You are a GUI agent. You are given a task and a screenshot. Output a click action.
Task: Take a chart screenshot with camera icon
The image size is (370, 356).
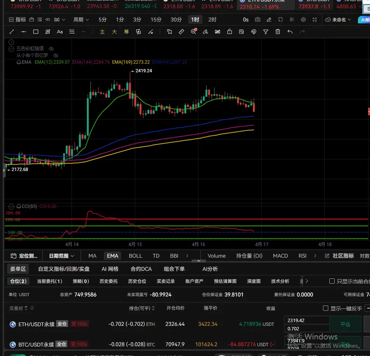pos(257,20)
